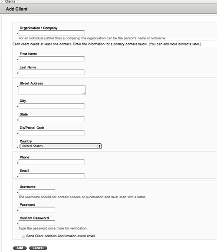Select the Last Name field
This screenshot has height=252, width=217.
click(51, 72)
